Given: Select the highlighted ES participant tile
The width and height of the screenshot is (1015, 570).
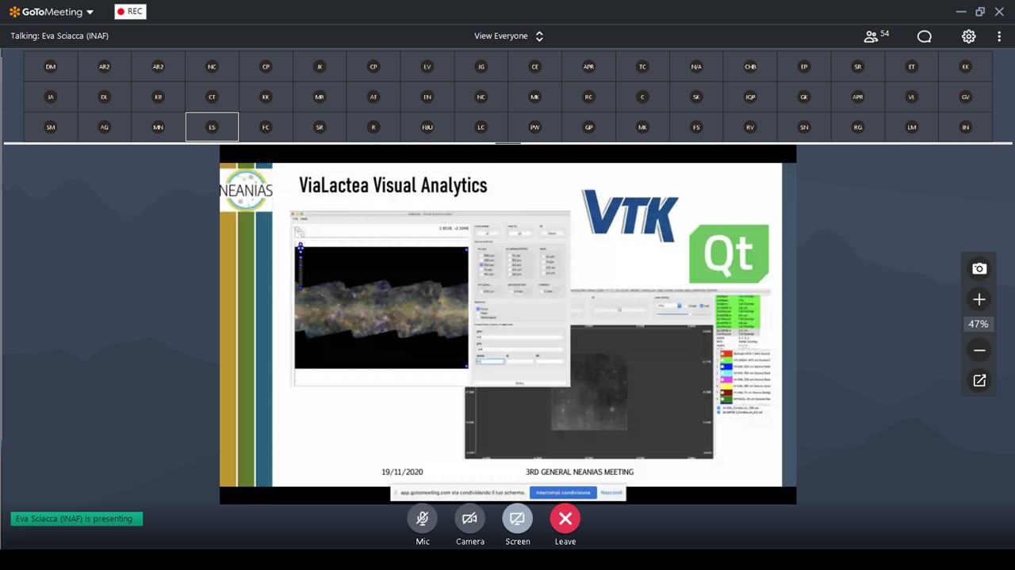Looking at the screenshot, I should (x=212, y=127).
